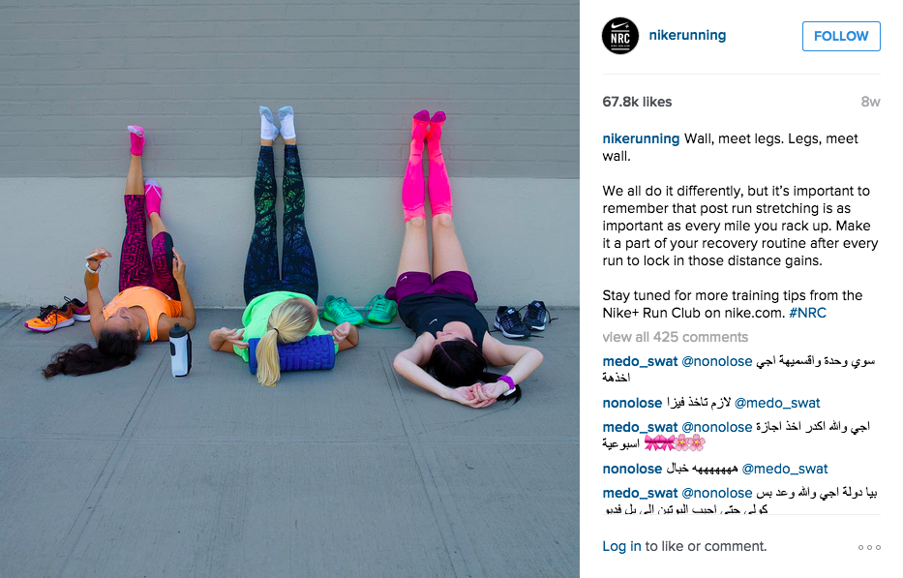The width and height of the screenshot is (903, 578).
Task: Click the 8w post timestamp
Action: (x=870, y=102)
